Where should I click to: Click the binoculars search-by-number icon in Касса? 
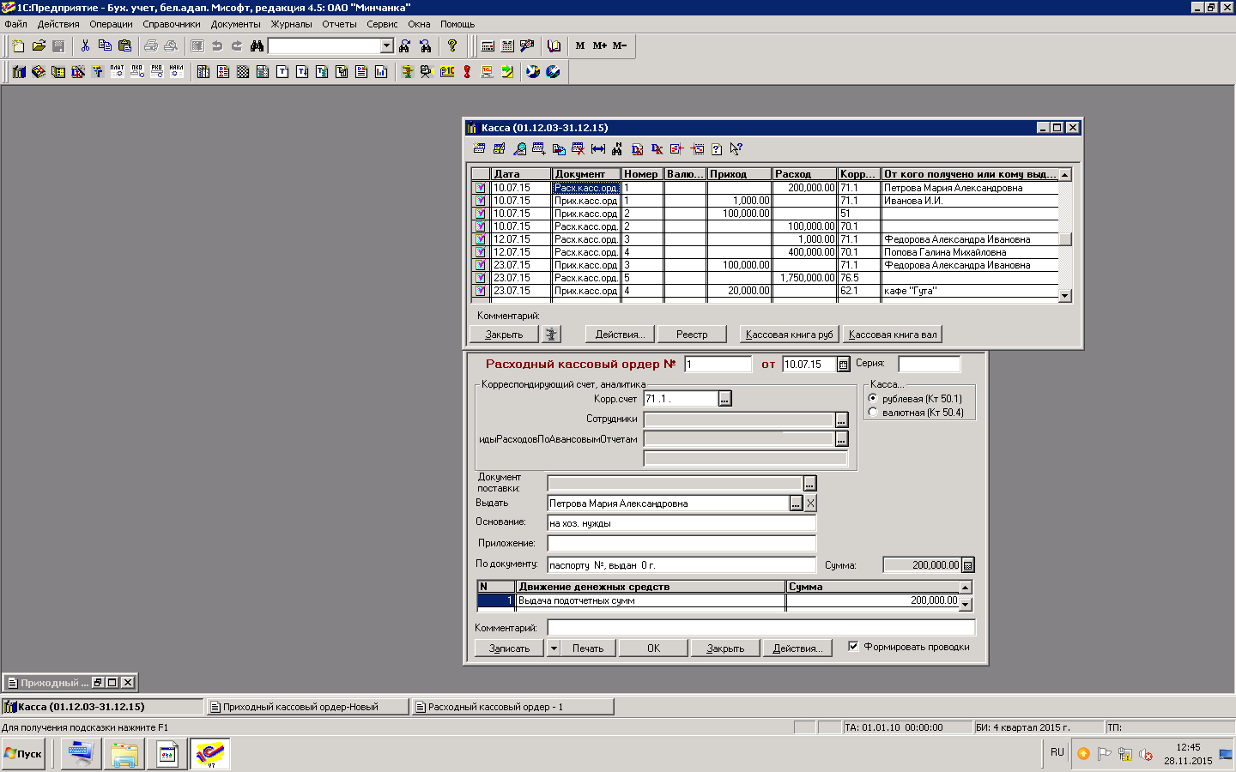pos(617,149)
